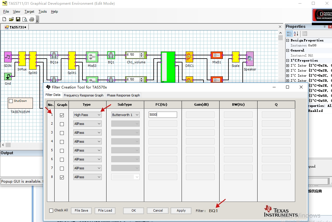Select the tall green crossbar block
Viewport: 332px width, 222px height.
coord(168,67)
